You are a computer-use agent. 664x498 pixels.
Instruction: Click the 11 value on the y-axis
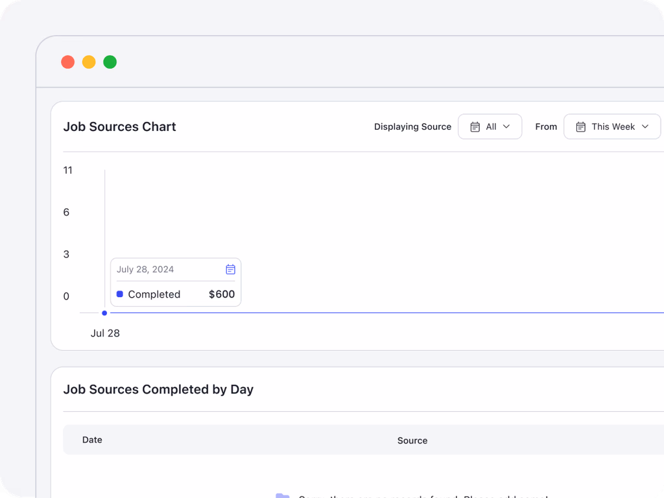tap(67, 171)
